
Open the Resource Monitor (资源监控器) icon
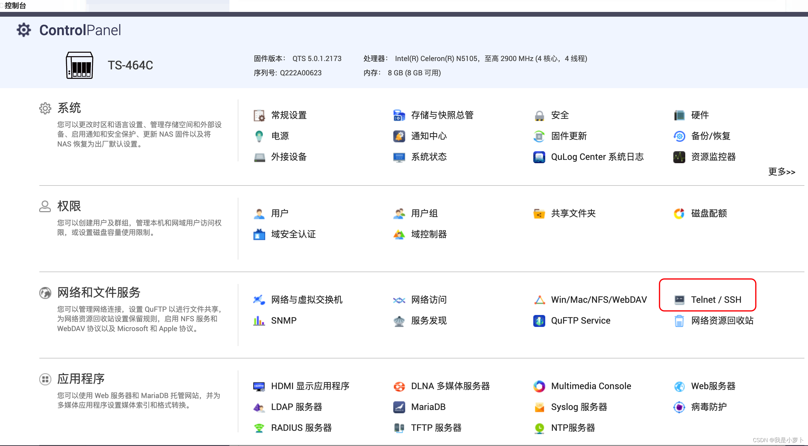pos(679,157)
